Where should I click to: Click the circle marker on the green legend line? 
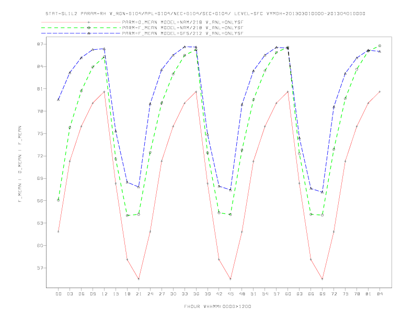[x=89, y=28]
